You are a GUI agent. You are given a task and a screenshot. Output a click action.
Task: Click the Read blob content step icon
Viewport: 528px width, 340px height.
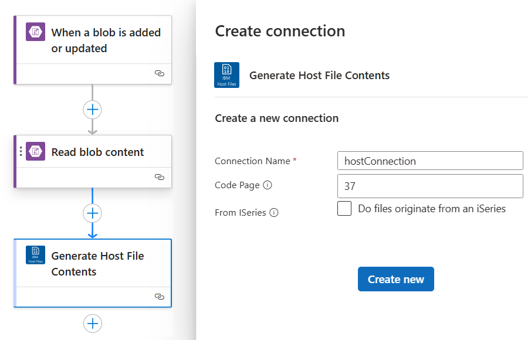click(35, 152)
